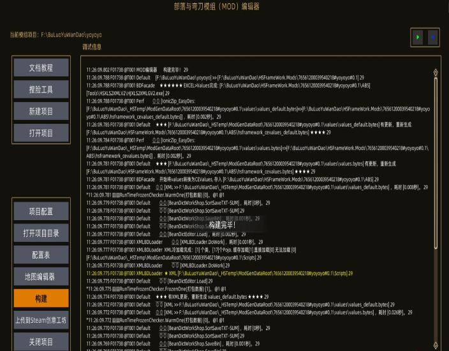Click log line '11:26:09.769 BeanDictWorkShop.SaveBin], 耗时'
Image resolution: width=449 pixels, height=351 pixels.
173,343
